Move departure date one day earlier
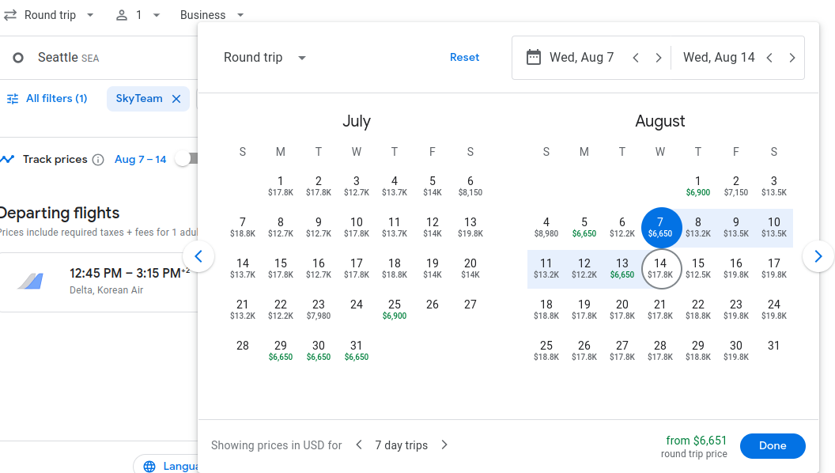Viewport: 835px width, 473px height. click(x=636, y=58)
